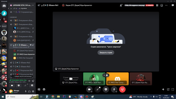Open soundboard icon at stream bottom-left
The width and height of the screenshot is (176, 99).
(39, 89)
